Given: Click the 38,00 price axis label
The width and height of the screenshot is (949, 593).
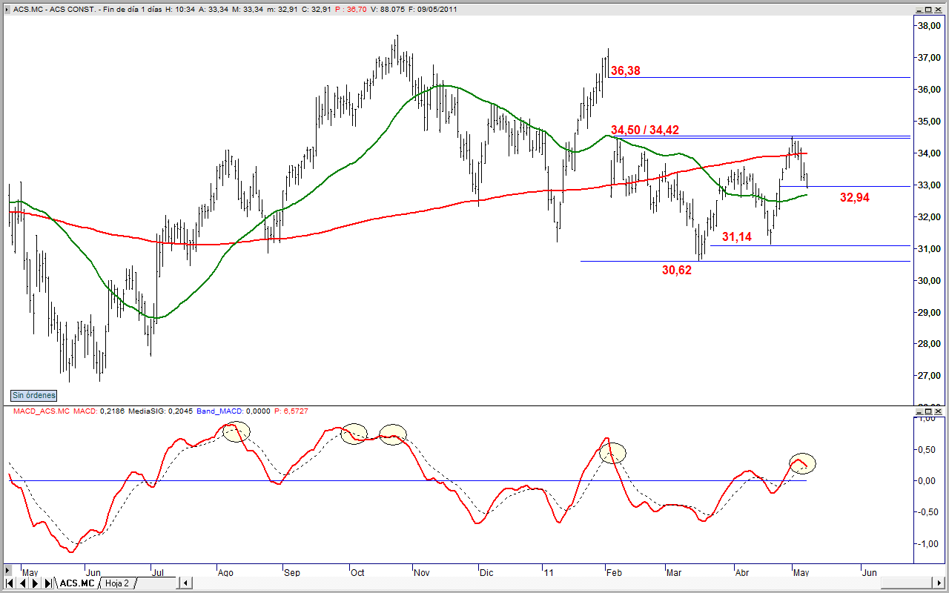Looking at the screenshot, I should coord(929,26).
